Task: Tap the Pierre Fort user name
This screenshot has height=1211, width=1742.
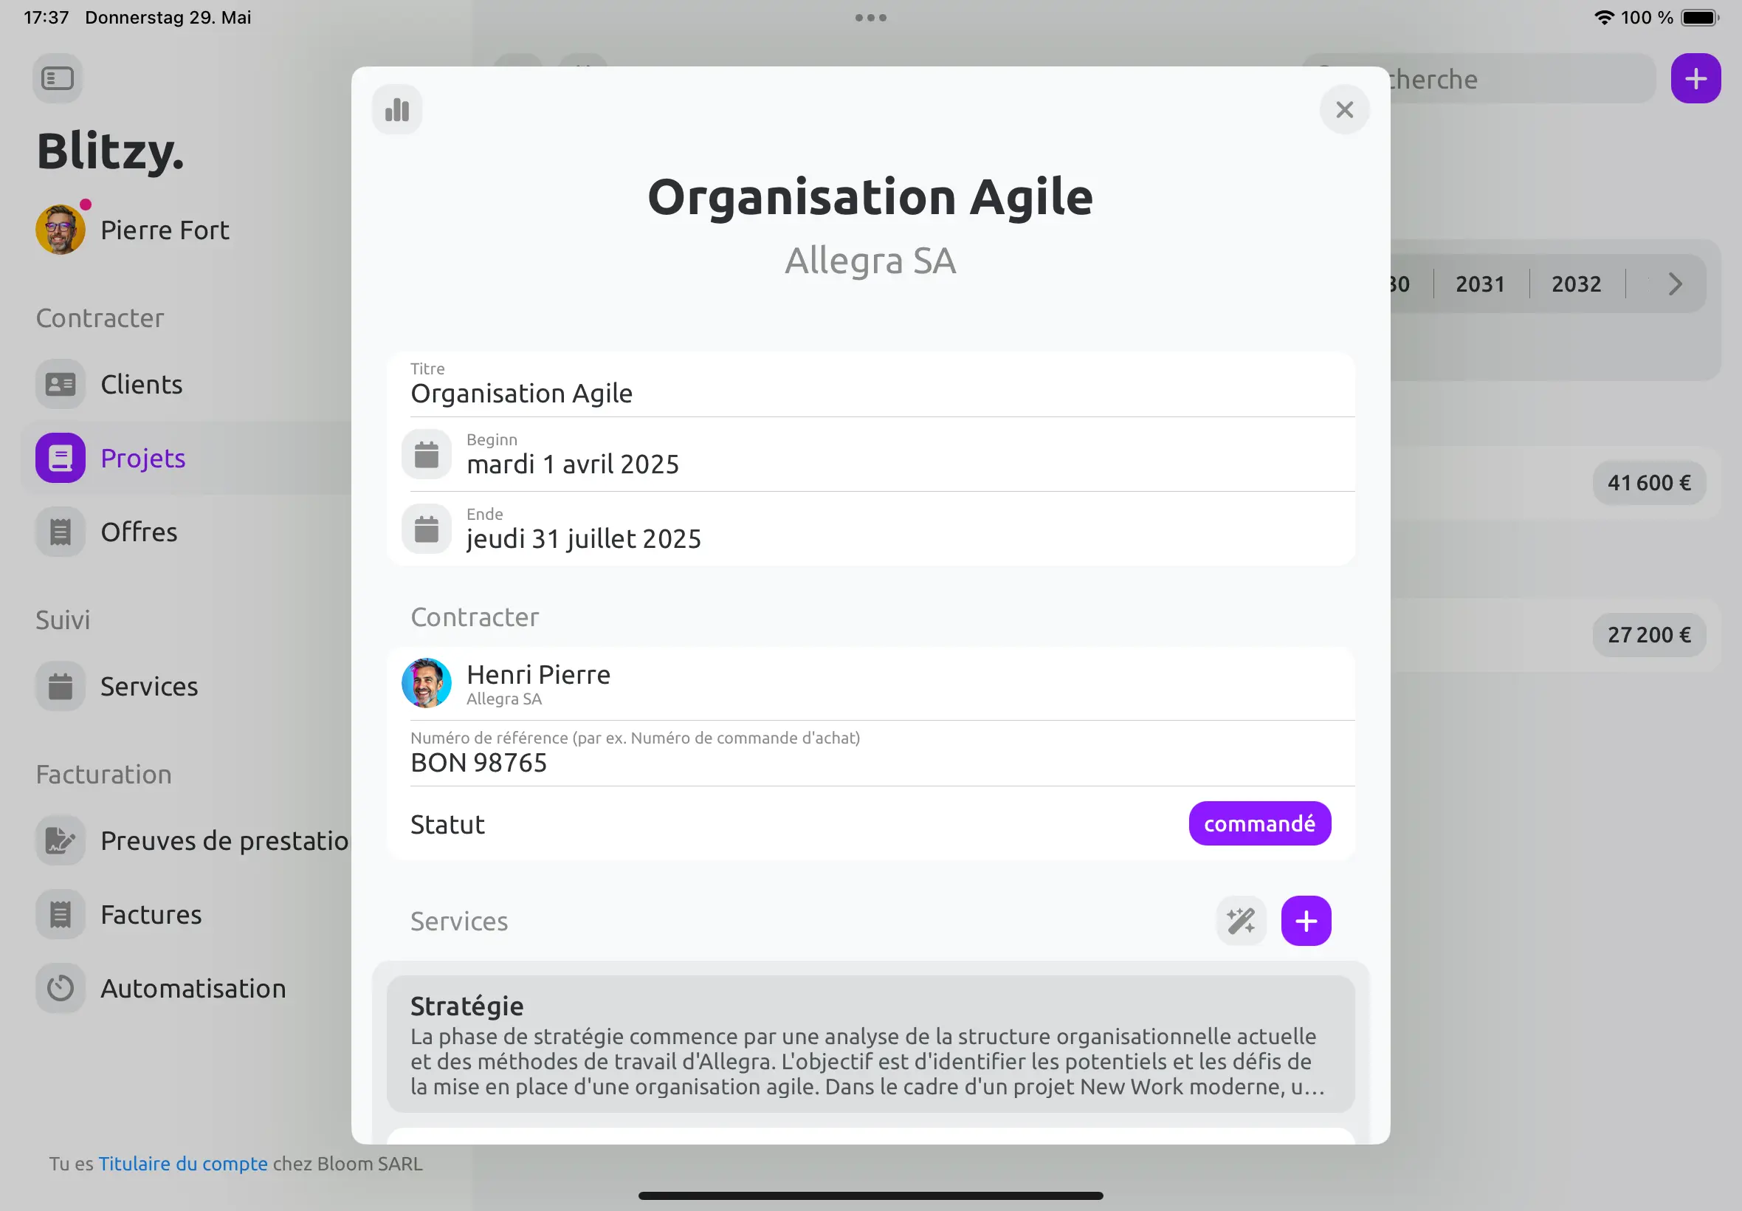Action: [165, 230]
